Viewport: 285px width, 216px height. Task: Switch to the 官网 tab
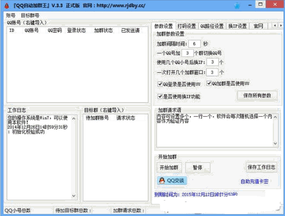(258, 26)
